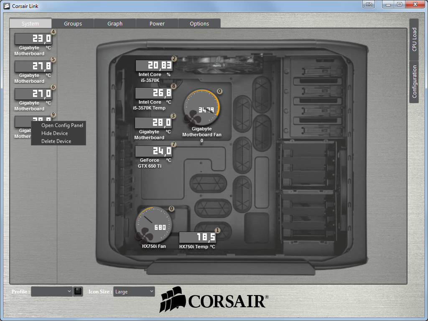Open the Profile dropdown
This screenshot has width=428, height=321.
tap(51, 291)
